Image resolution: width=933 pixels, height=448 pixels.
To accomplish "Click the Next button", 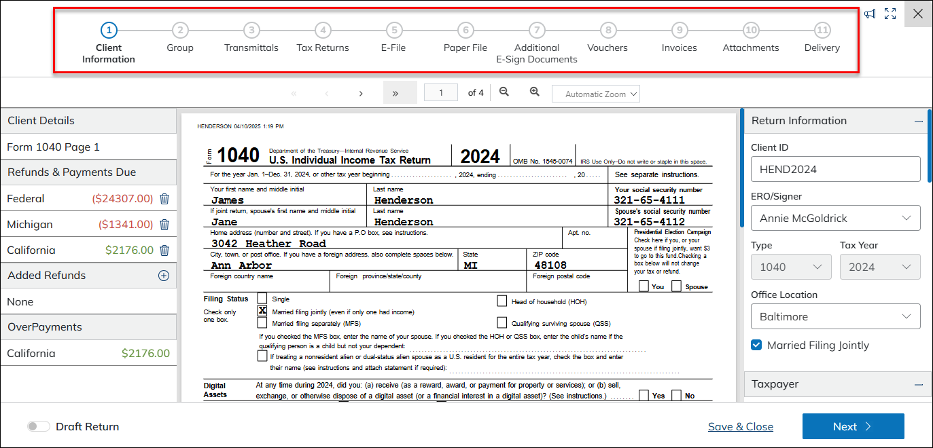I will (x=853, y=426).
